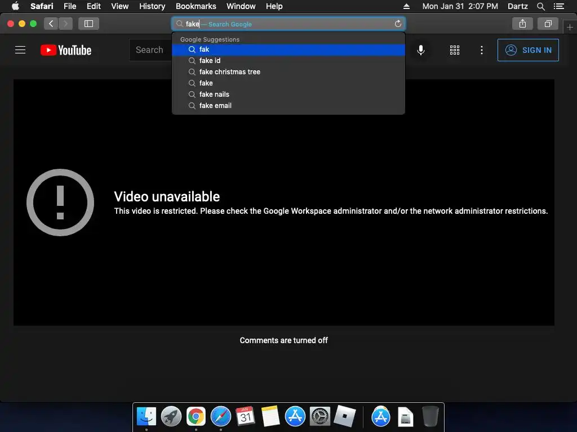Open the YouTube apps grid

click(455, 50)
